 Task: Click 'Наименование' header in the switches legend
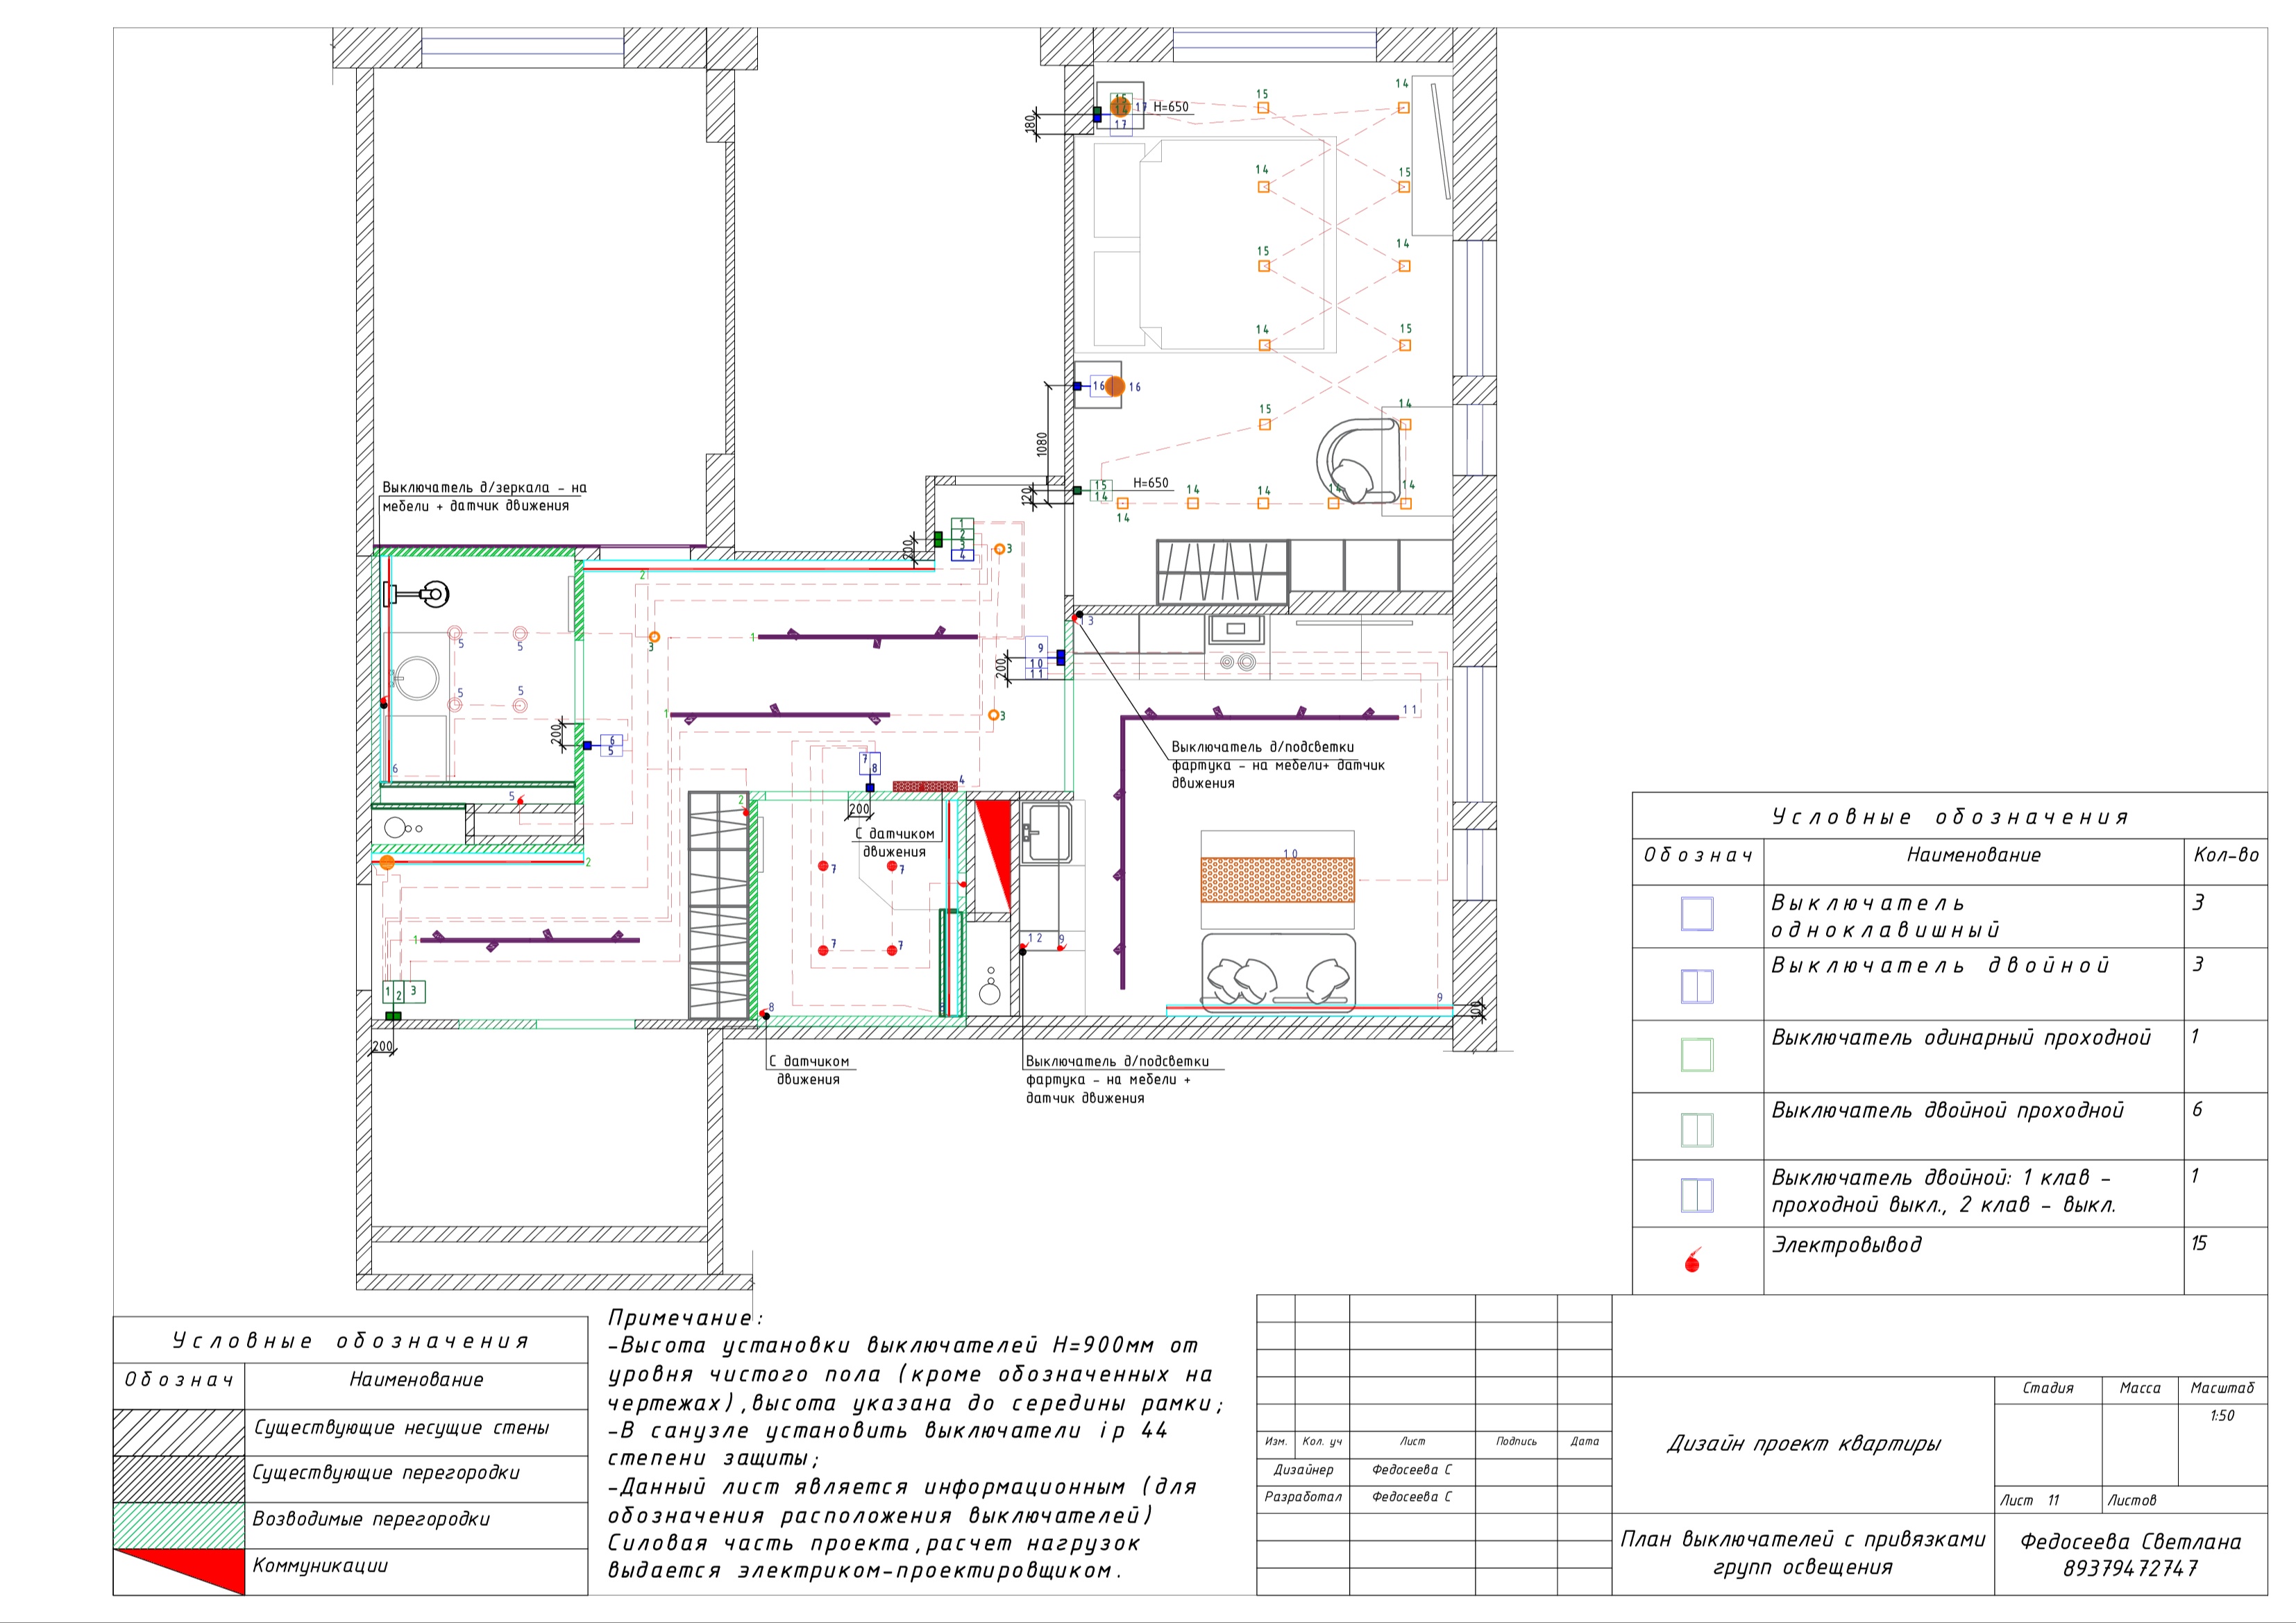pos(1973,855)
